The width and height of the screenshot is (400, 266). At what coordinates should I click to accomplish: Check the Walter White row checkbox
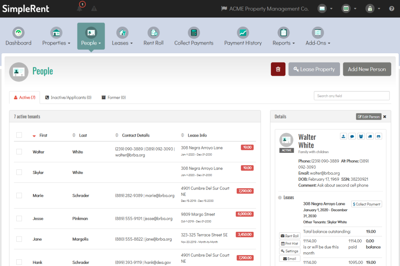coord(19,152)
